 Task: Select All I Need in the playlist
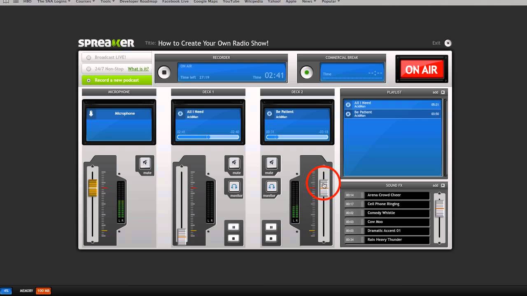[392, 105]
